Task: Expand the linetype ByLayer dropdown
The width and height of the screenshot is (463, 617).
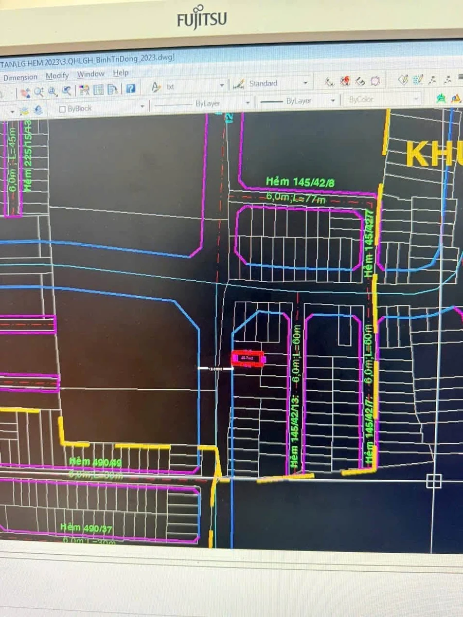Action: (x=248, y=102)
